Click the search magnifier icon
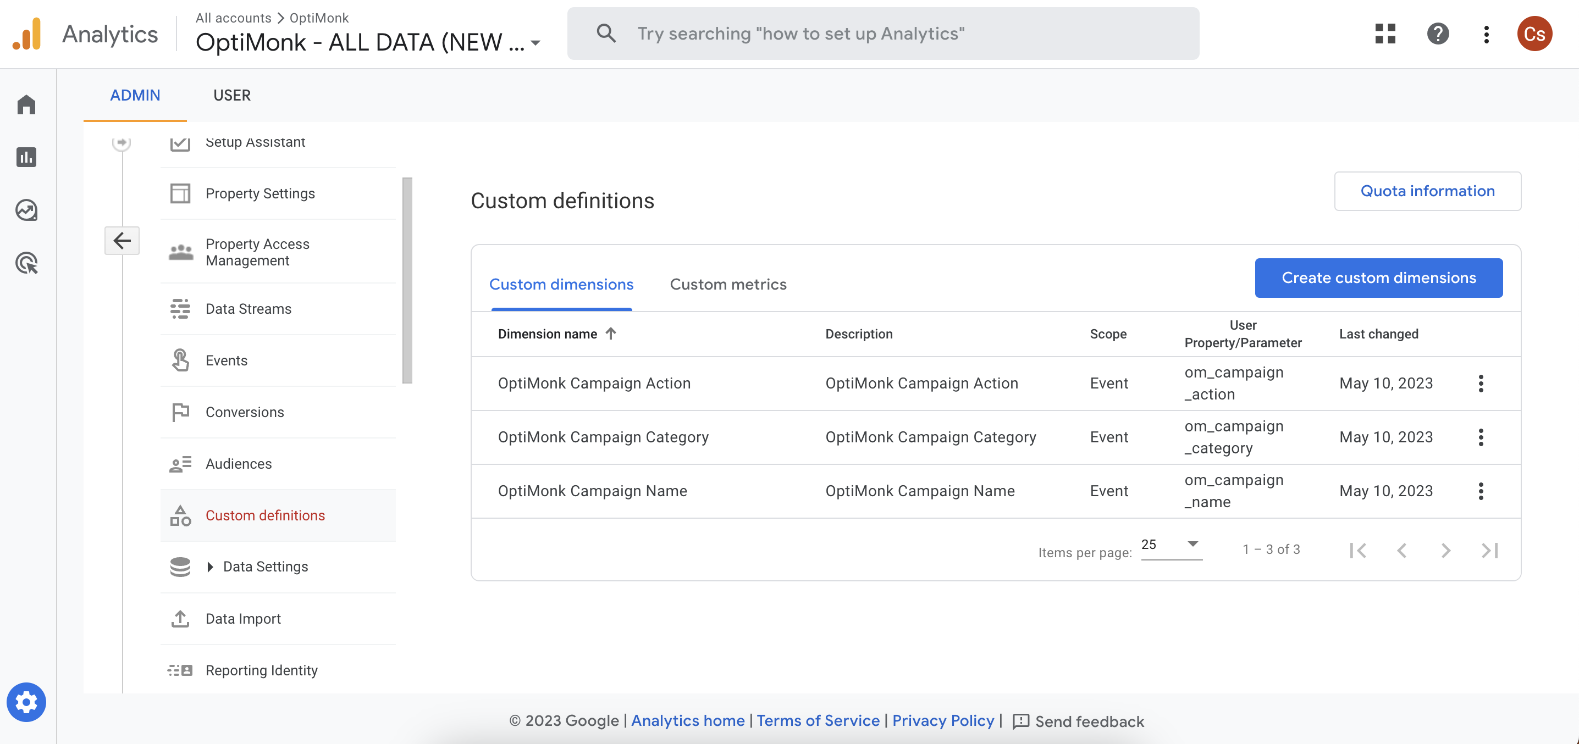This screenshot has width=1579, height=744. pos(606,34)
